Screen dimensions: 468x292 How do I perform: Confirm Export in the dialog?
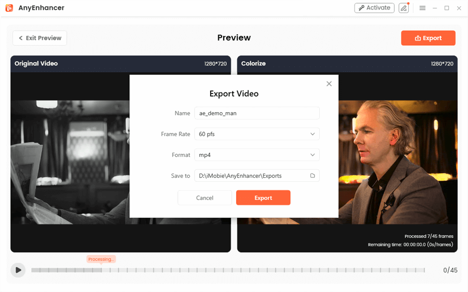(x=263, y=198)
